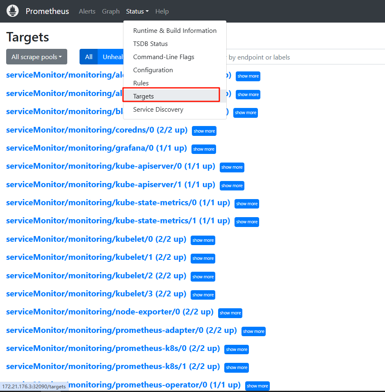Select Runtime & Build Information

[175, 30]
